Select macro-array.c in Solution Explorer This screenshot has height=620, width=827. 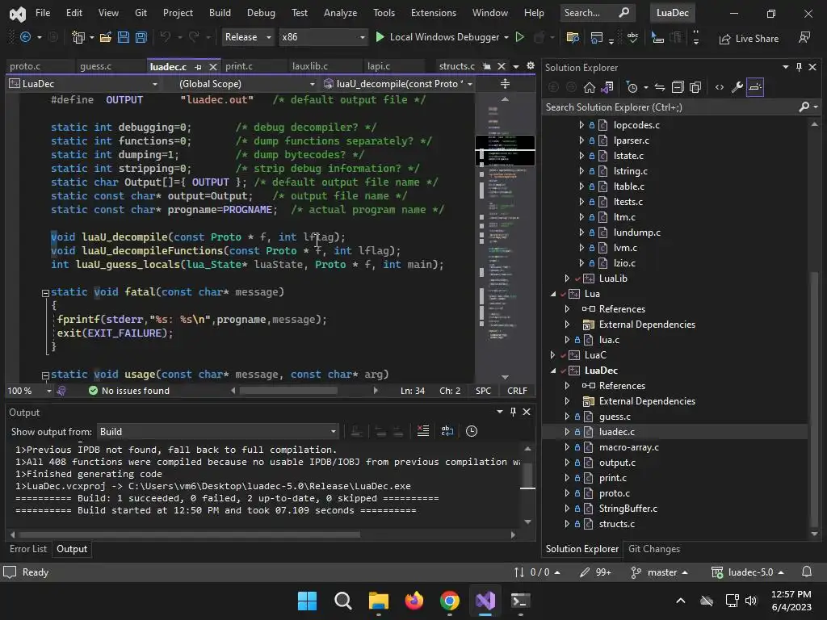(628, 447)
